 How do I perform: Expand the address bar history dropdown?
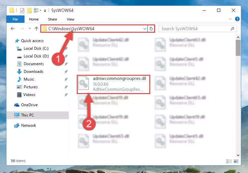pyautogui.click(x=144, y=29)
